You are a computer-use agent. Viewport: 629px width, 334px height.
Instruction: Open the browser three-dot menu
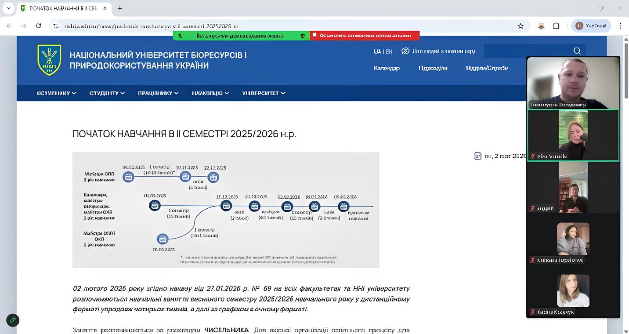click(621, 26)
